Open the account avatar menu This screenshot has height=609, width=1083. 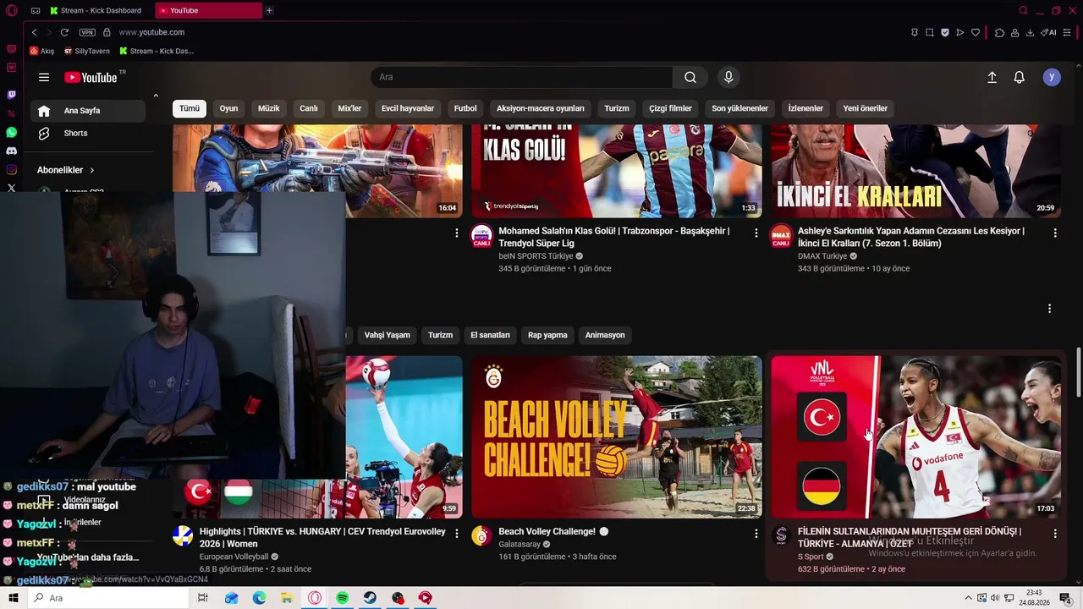point(1052,77)
